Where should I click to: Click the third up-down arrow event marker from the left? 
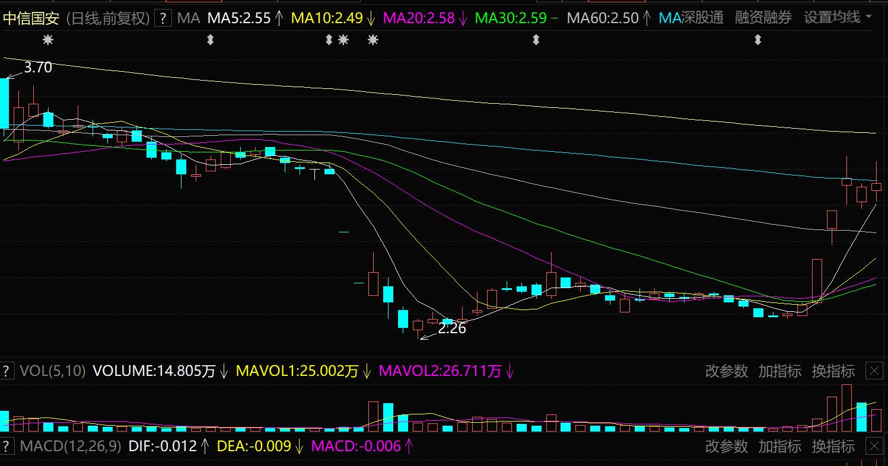(x=536, y=40)
